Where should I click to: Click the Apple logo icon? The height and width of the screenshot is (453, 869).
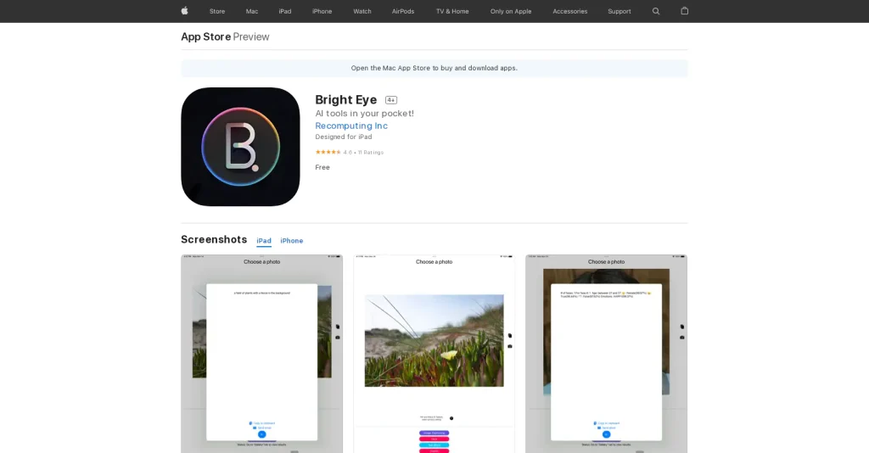(184, 11)
